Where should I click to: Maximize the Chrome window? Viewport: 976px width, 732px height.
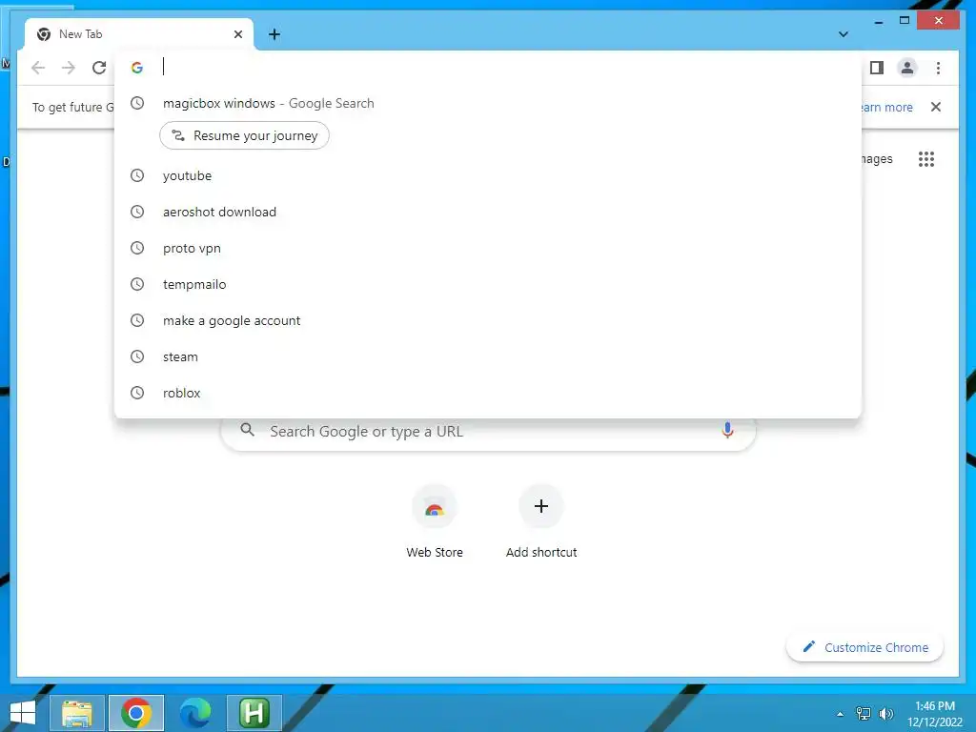(x=904, y=21)
